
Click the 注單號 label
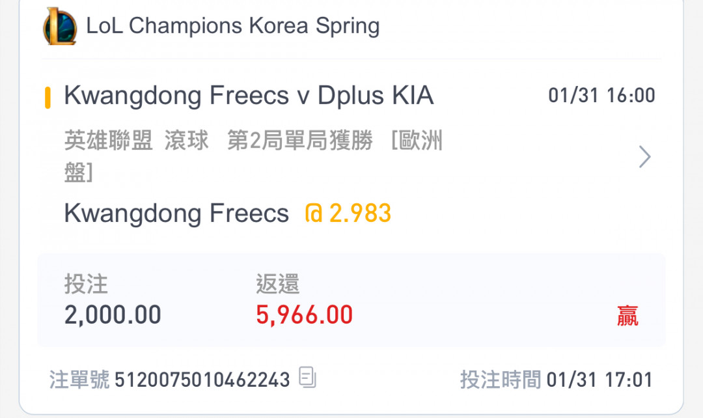coord(79,380)
